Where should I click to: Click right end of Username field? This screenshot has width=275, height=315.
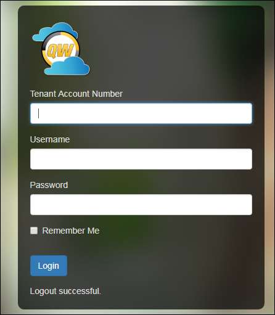pos(245,159)
